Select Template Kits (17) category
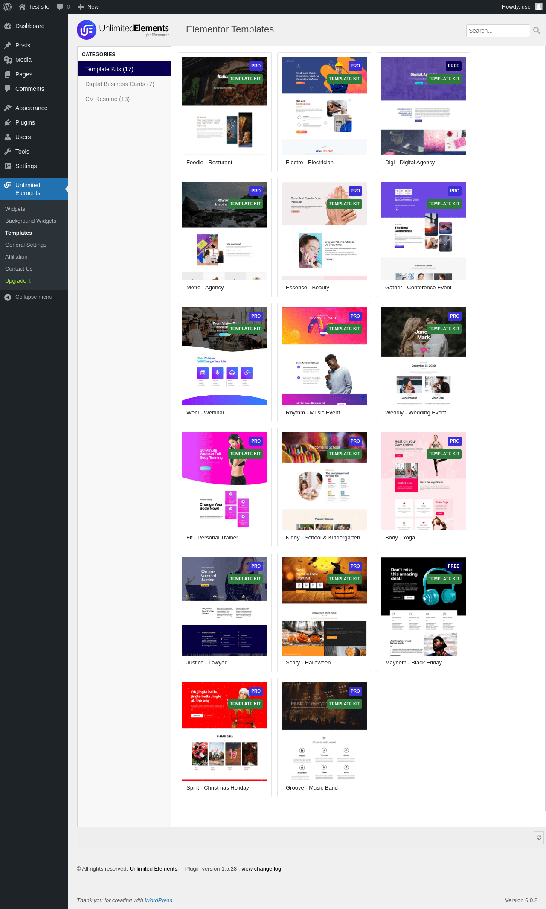546x909 pixels. pos(124,69)
